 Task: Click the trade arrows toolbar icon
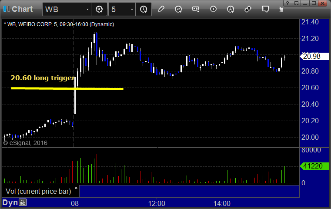[x=248, y=9]
